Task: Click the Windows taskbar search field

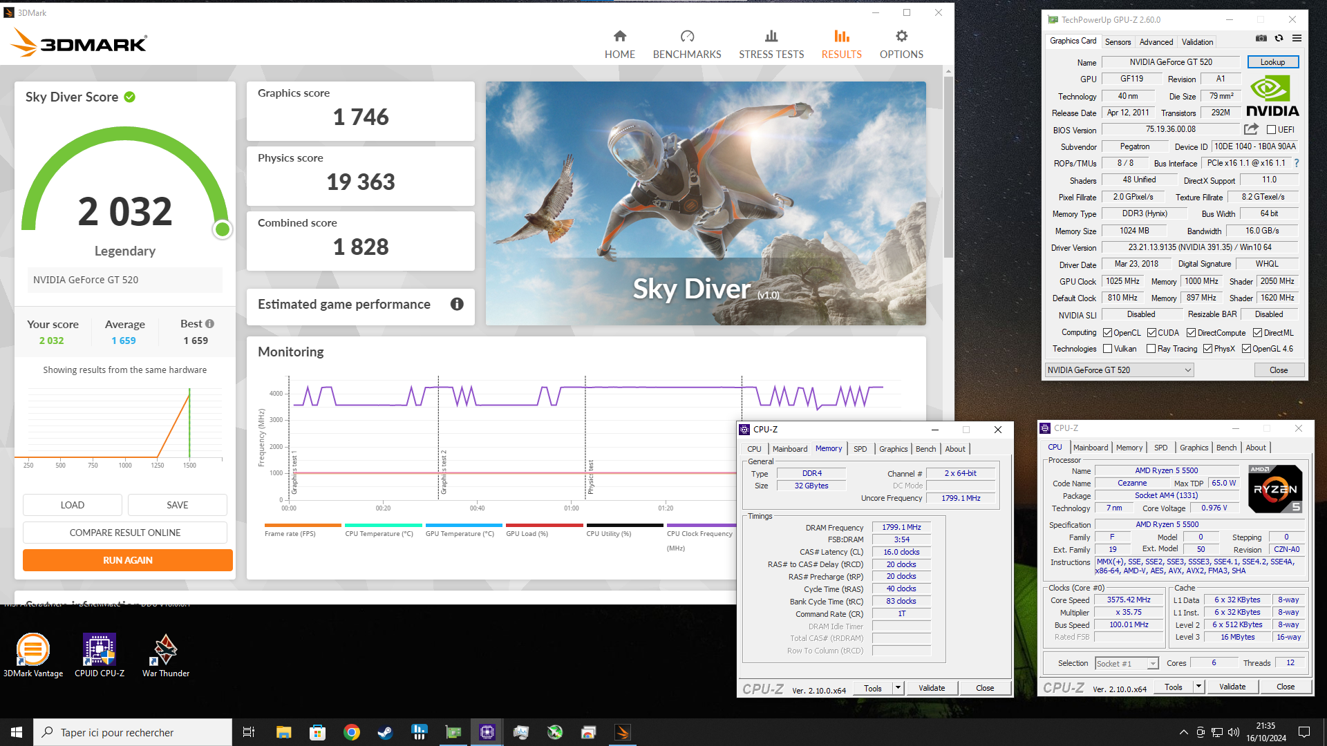Action: 133,732
